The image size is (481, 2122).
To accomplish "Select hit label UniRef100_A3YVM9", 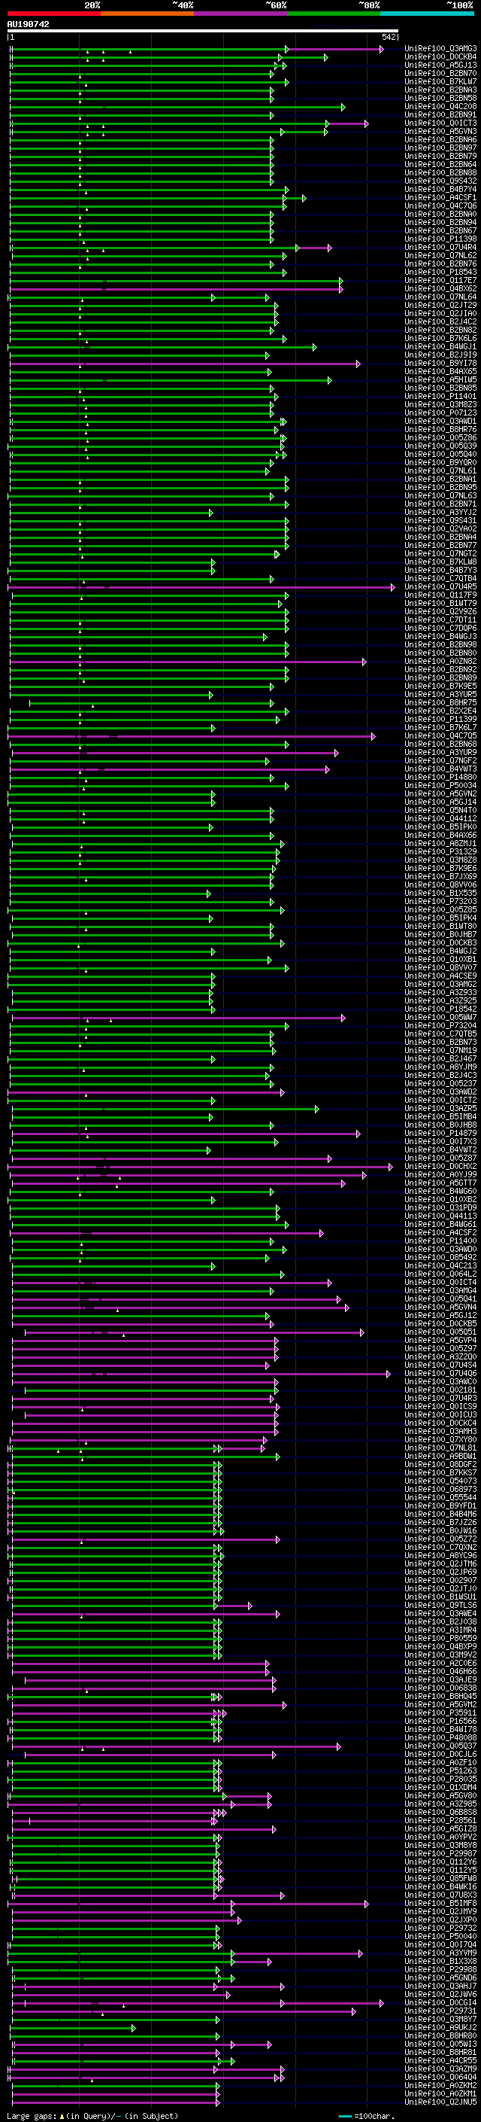I will [x=440, y=1953].
